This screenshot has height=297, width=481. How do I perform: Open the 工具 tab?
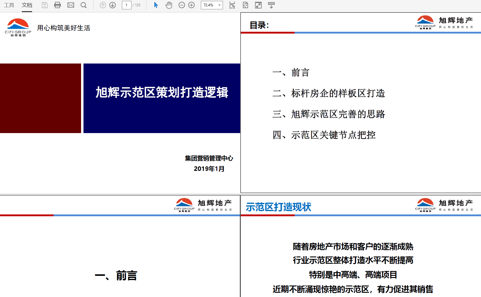[9, 5]
